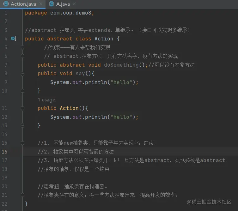The width and height of the screenshot is (238, 211).
Task: Click 'com.oop.demo8' package name
Action: pos(71,13)
